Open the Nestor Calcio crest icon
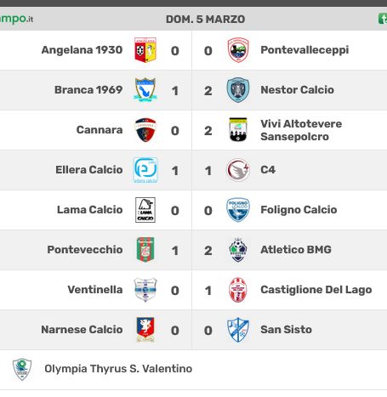This screenshot has height=397, width=387. pyautogui.click(x=238, y=90)
